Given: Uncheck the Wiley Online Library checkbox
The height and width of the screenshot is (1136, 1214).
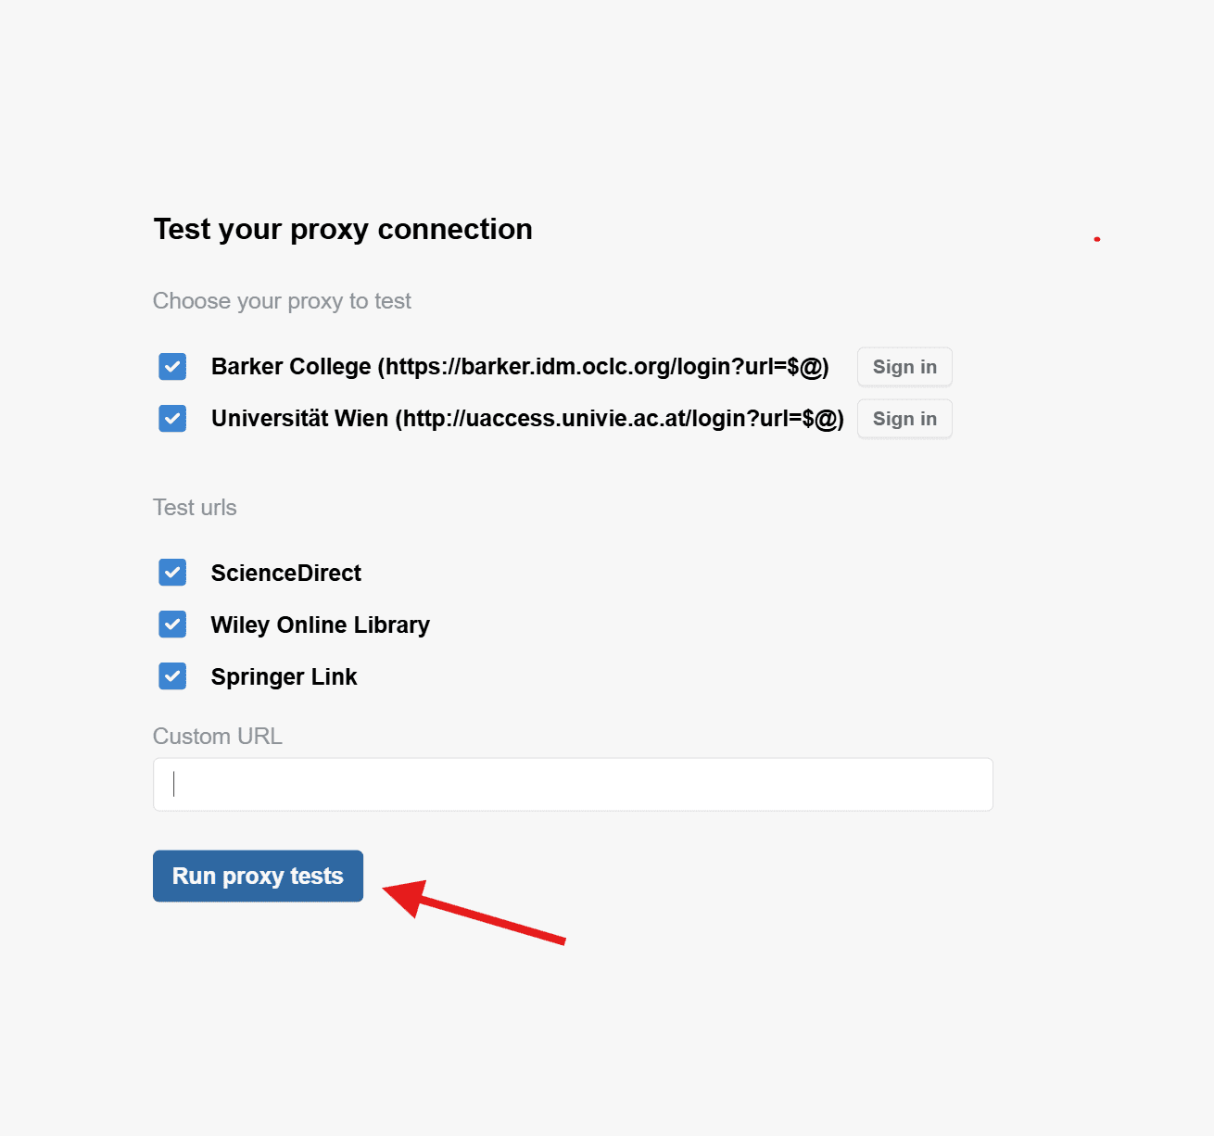Looking at the screenshot, I should click(x=172, y=625).
